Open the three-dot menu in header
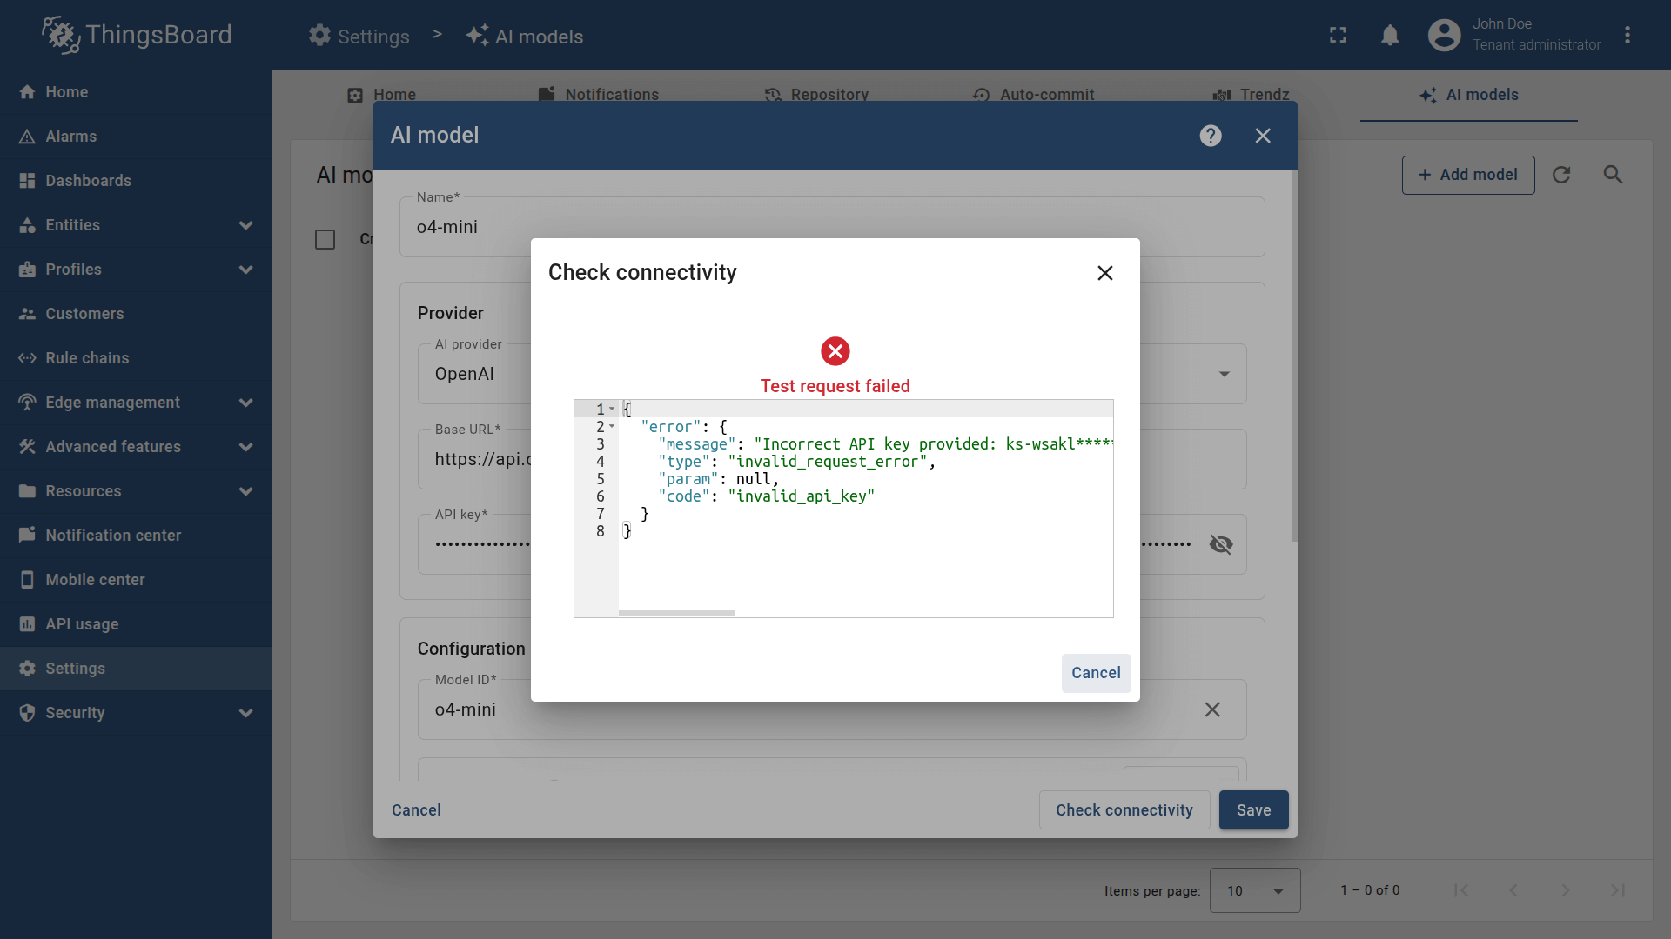Image resolution: width=1671 pixels, height=939 pixels. 1627,36
